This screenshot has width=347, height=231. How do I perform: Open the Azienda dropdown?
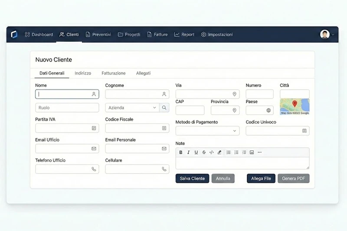132,107
